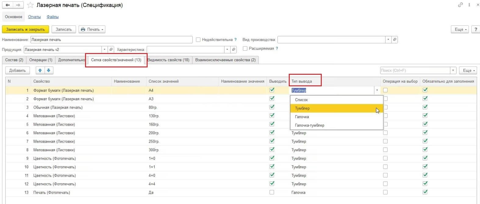
Task: Open the Характеристика item card icon
Action: (x=234, y=49)
